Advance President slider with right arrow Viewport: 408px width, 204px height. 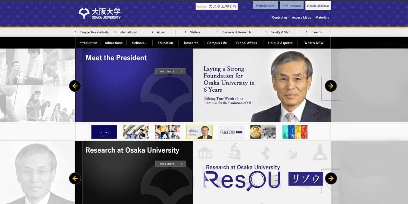(331, 86)
